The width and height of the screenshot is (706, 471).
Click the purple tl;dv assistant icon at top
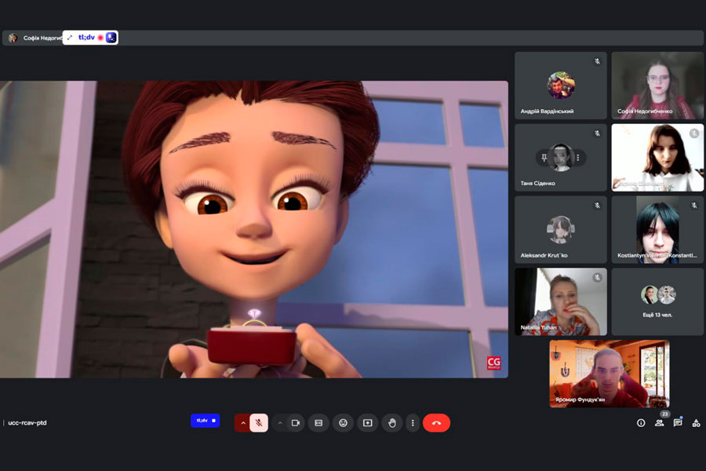pyautogui.click(x=111, y=38)
